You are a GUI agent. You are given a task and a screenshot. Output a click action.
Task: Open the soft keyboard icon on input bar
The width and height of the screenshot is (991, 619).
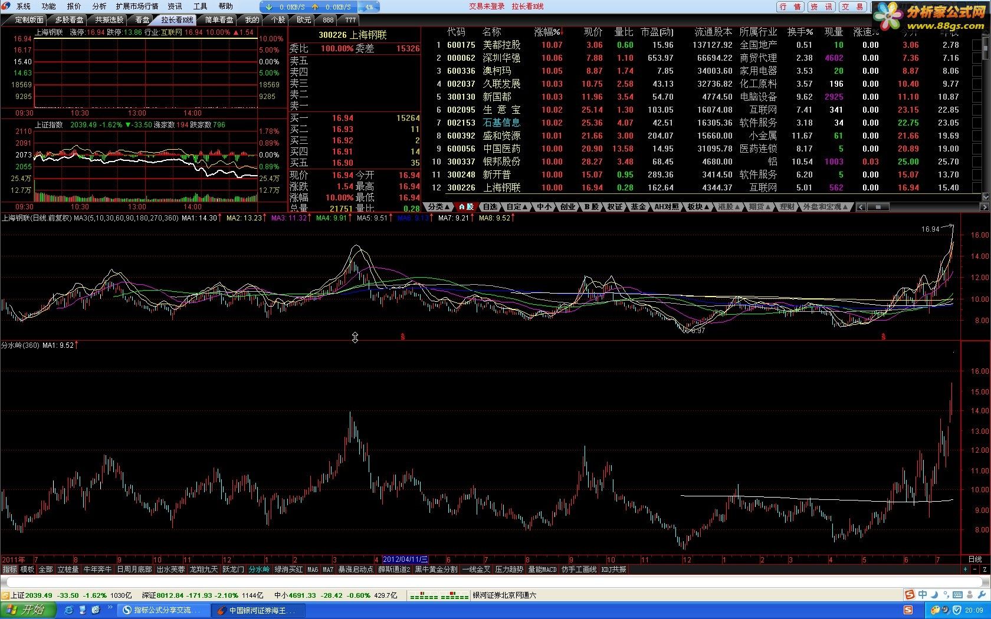tap(957, 595)
